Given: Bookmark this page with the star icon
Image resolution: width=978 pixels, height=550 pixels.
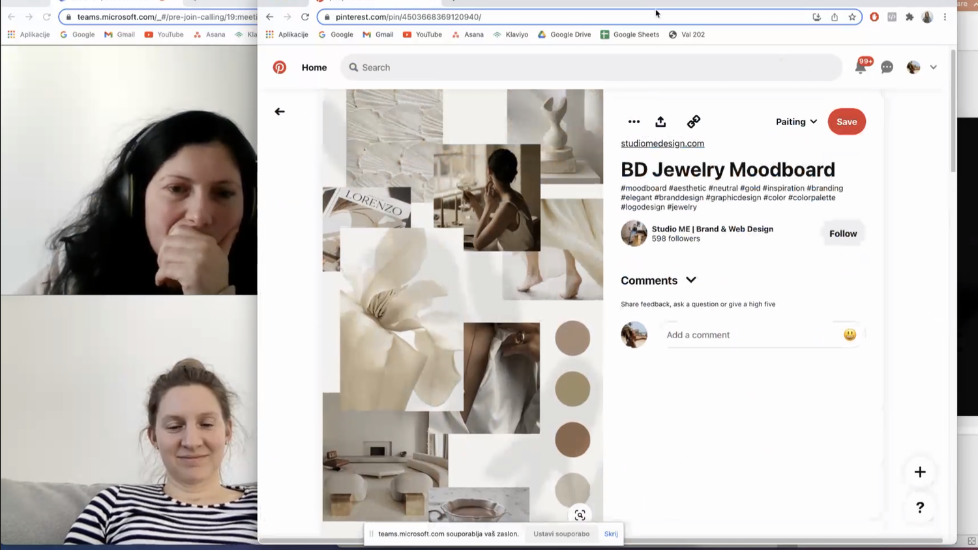Looking at the screenshot, I should pos(852,17).
